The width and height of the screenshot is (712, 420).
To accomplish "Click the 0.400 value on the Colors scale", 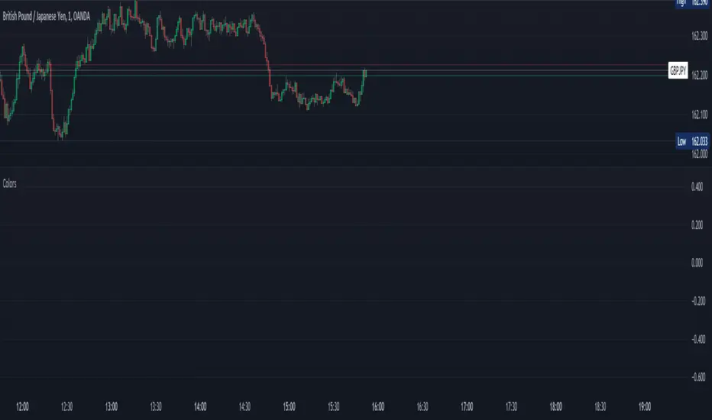I will coord(697,186).
